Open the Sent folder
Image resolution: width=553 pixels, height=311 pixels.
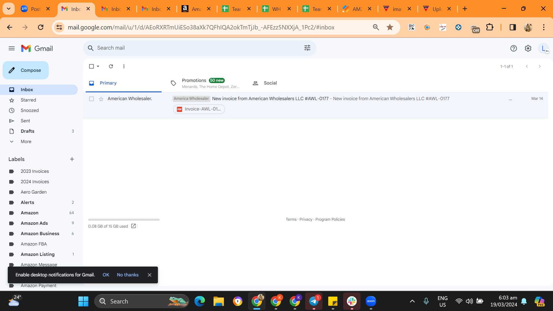pyautogui.click(x=39, y=121)
